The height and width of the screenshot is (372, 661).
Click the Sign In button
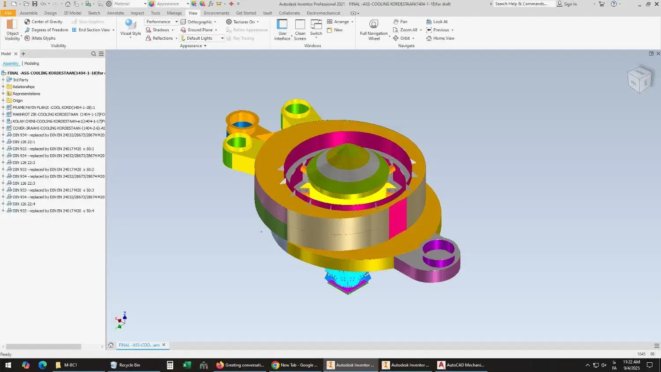pos(567,4)
